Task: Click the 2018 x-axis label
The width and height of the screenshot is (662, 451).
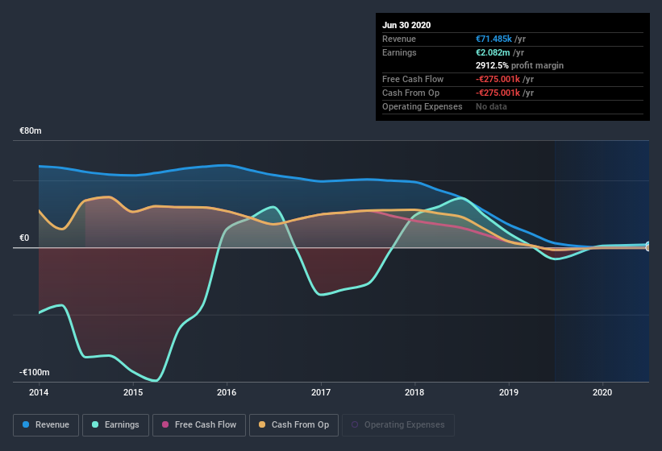Action: pyautogui.click(x=414, y=392)
